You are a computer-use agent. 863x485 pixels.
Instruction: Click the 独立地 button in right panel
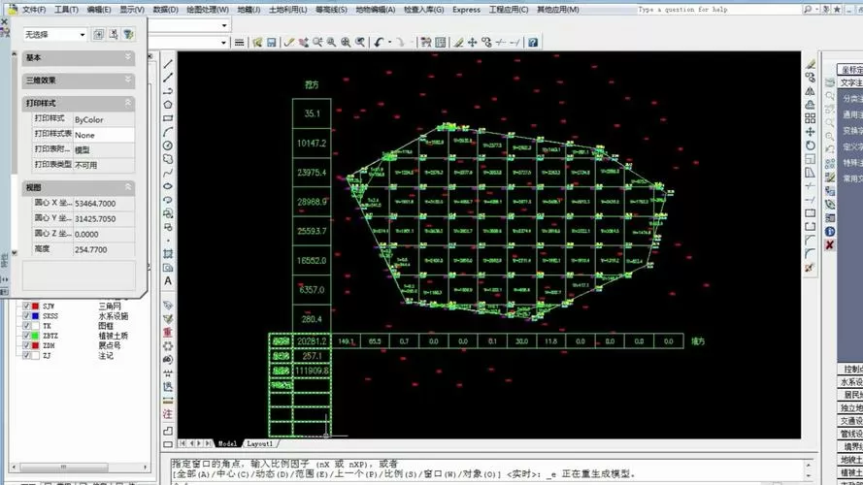click(x=851, y=407)
